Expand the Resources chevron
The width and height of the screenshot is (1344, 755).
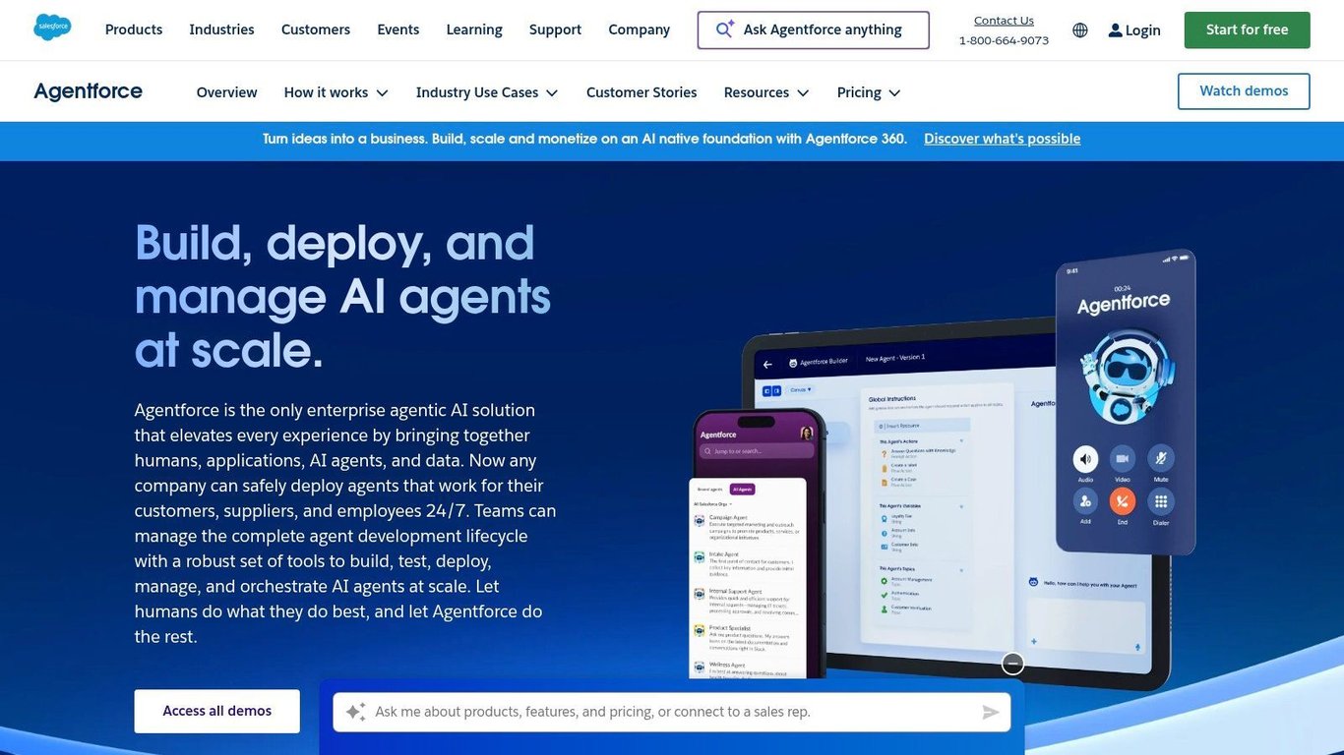[803, 93]
